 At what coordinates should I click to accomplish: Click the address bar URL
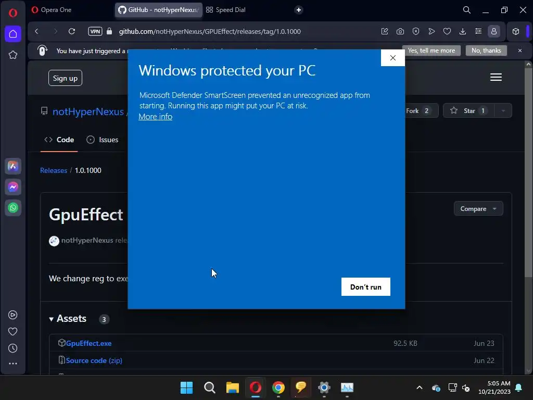pos(210,31)
